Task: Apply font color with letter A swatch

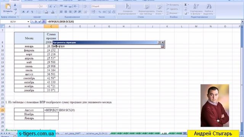Action: (x=53, y=12)
